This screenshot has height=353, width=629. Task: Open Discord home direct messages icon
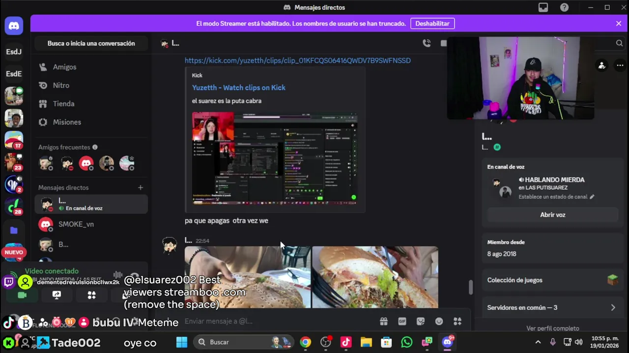[14, 26]
